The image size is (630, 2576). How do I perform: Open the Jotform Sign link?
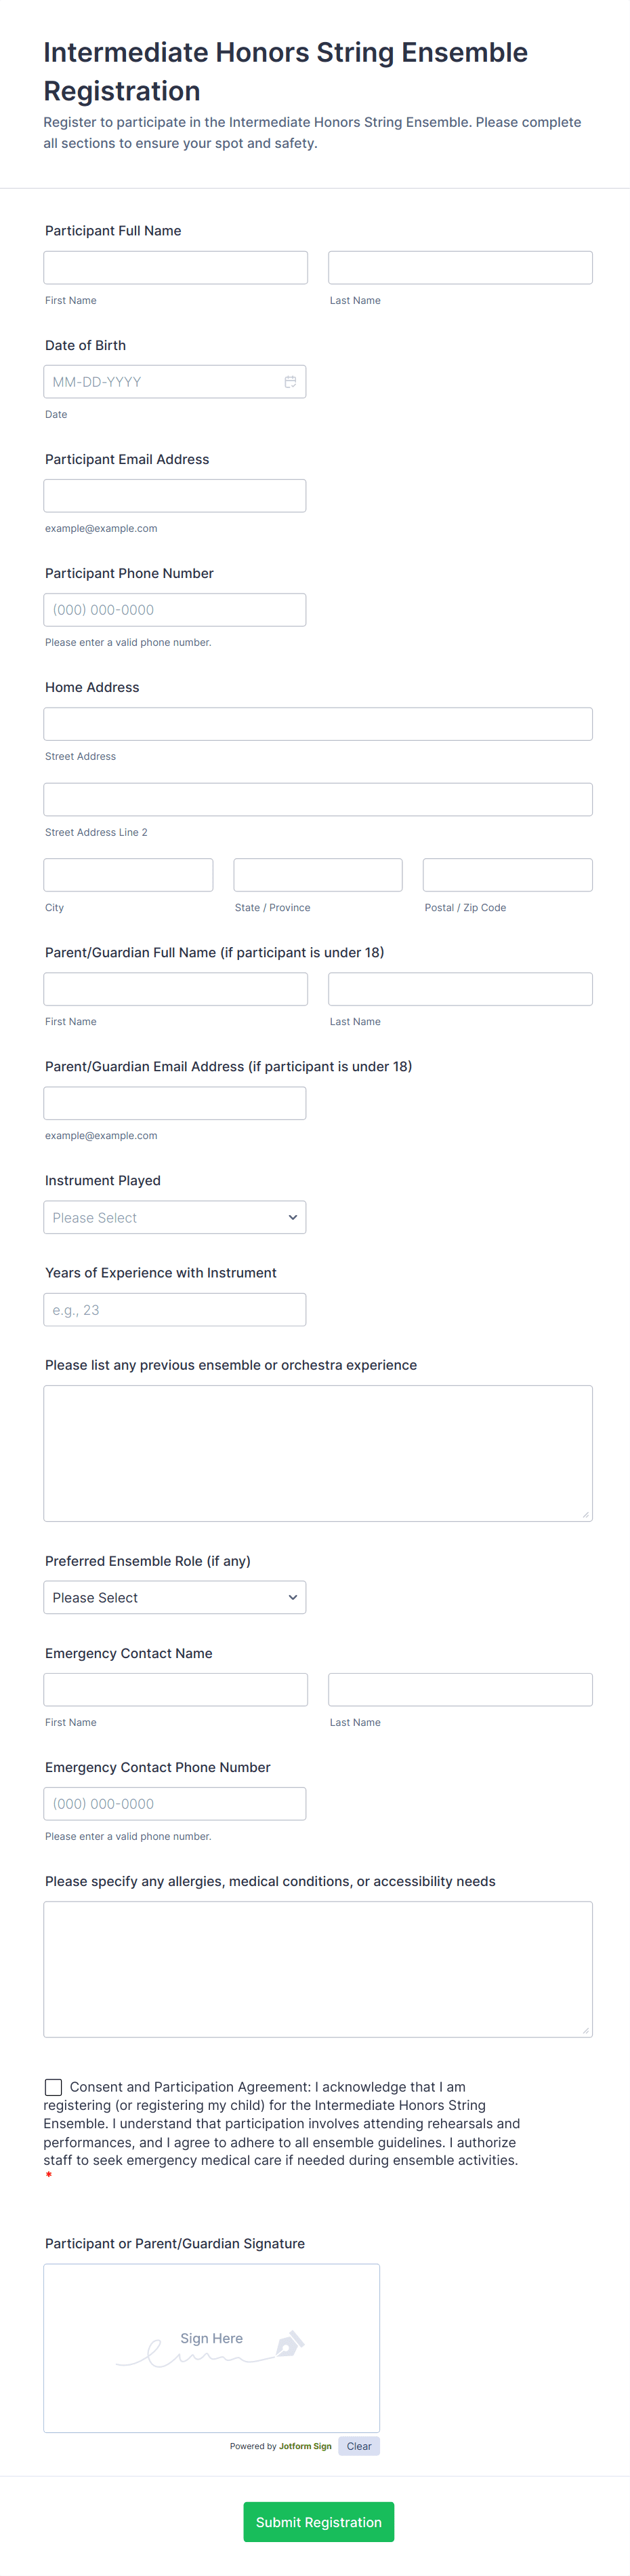point(306,2445)
